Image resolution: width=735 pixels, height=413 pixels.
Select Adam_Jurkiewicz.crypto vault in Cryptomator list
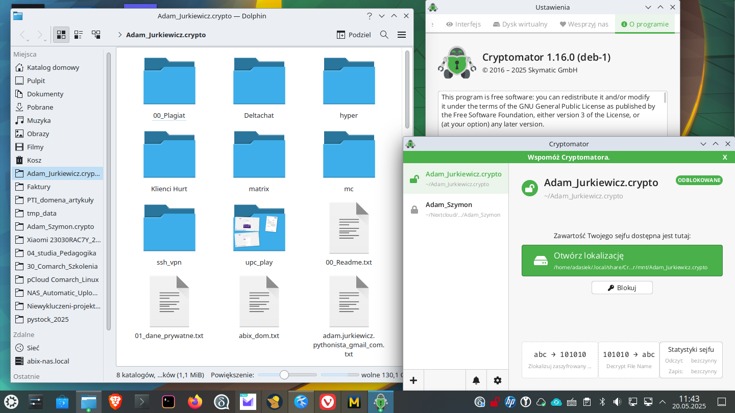tap(456, 178)
